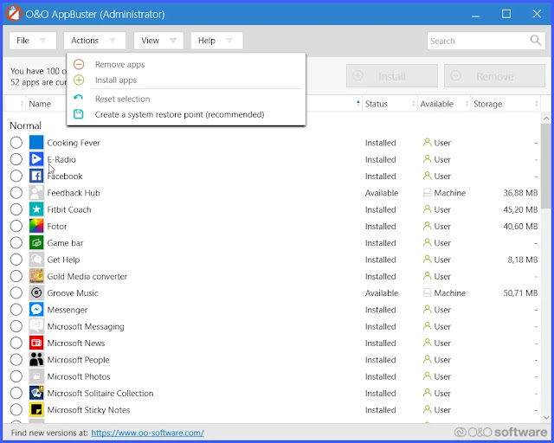
Task: Click the scrollbar up arrow
Action: [x=546, y=118]
